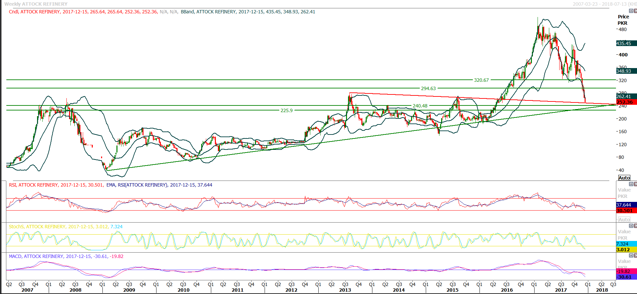Click the 400 price axis label
Image resolution: width=637 pixels, height=294 pixels.
[623, 55]
